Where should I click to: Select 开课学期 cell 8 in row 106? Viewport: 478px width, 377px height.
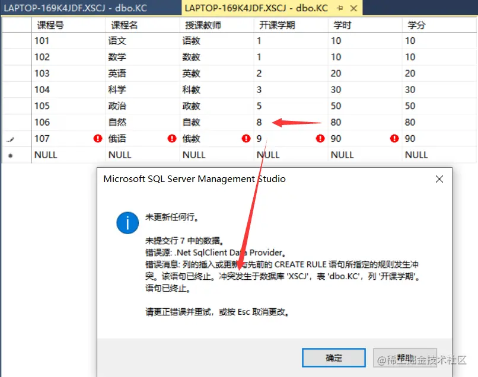point(291,123)
